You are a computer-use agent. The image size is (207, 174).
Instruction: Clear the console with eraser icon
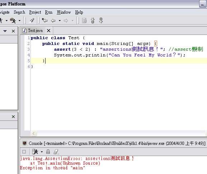56,152
